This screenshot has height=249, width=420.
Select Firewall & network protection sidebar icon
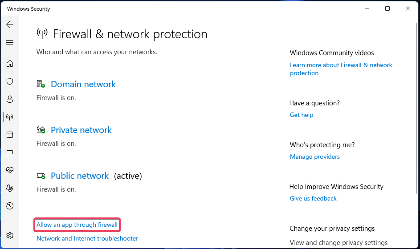pyautogui.click(x=10, y=117)
